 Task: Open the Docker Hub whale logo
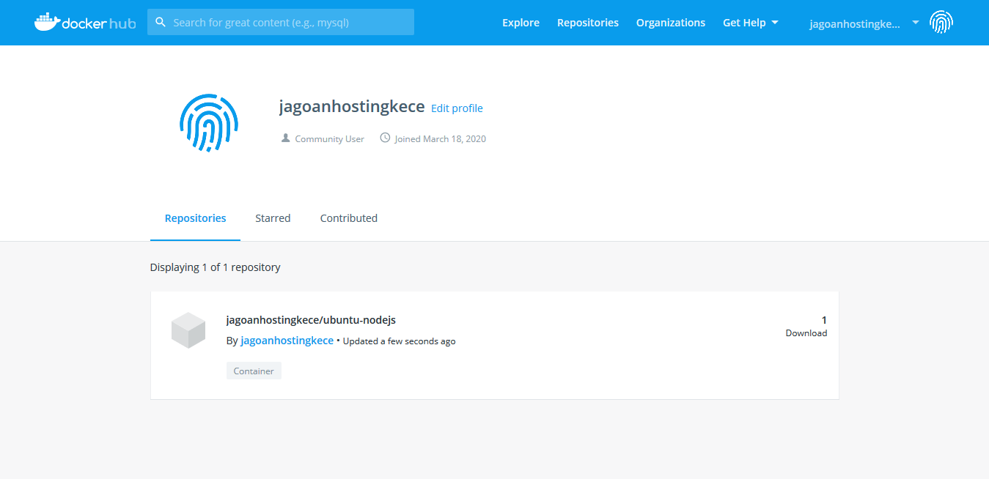point(85,23)
